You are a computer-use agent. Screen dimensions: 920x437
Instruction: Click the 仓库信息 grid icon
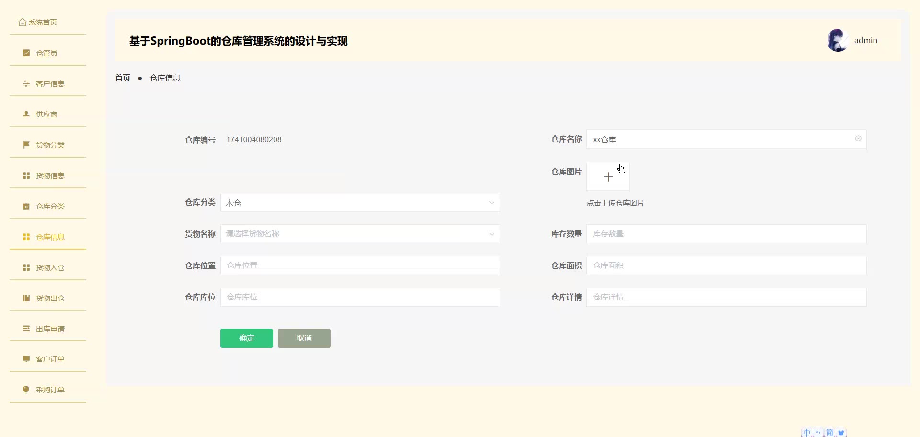click(26, 237)
